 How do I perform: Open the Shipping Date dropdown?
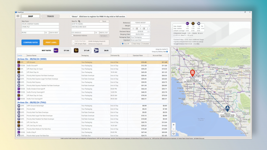click(x=150, y=34)
